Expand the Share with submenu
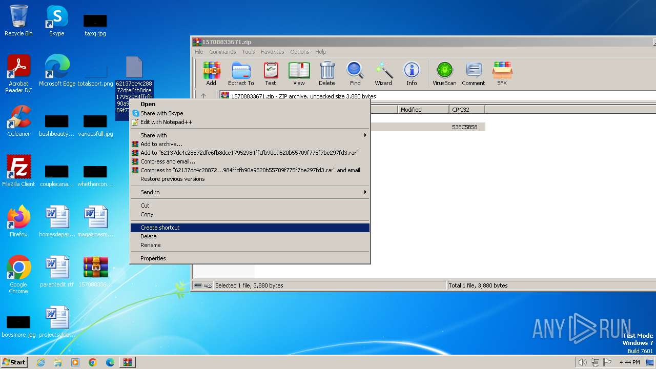656x369 pixels. click(x=250, y=135)
